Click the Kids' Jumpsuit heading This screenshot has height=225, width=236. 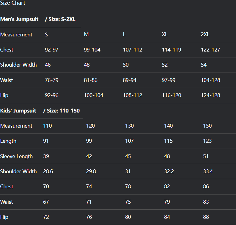(x=18, y=111)
